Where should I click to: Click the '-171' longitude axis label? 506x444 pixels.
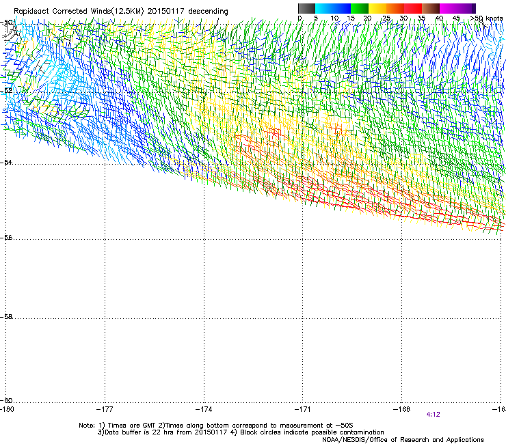pos(302,409)
